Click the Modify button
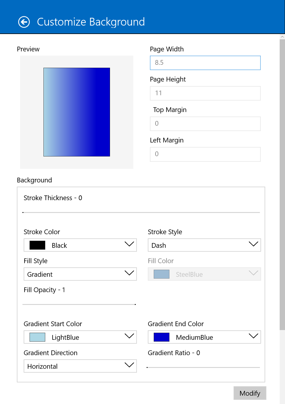Image resolution: width=285 pixels, height=404 pixels. click(x=250, y=393)
